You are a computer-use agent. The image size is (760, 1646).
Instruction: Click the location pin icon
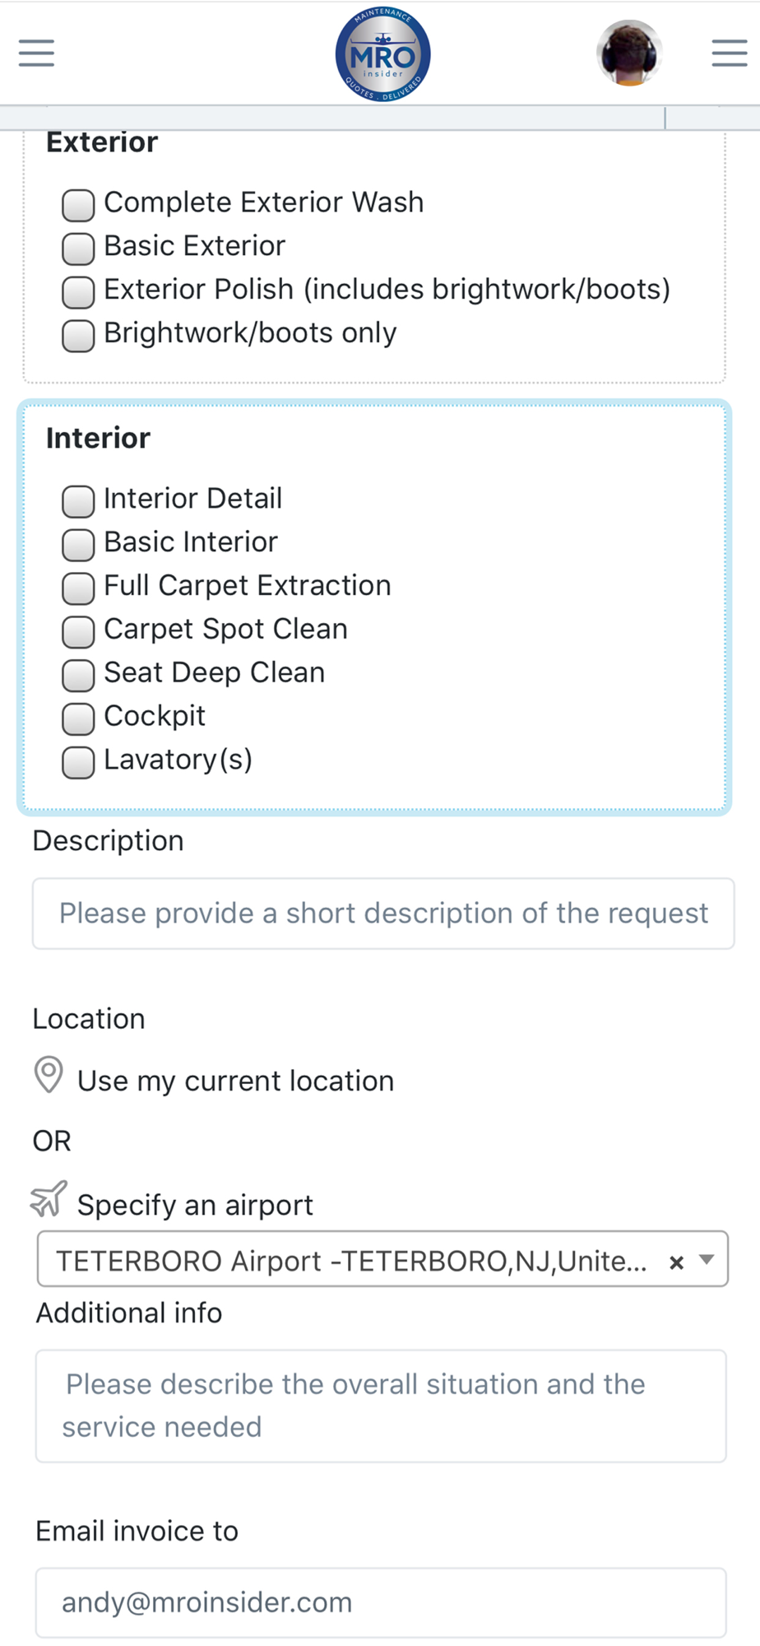coord(49,1075)
